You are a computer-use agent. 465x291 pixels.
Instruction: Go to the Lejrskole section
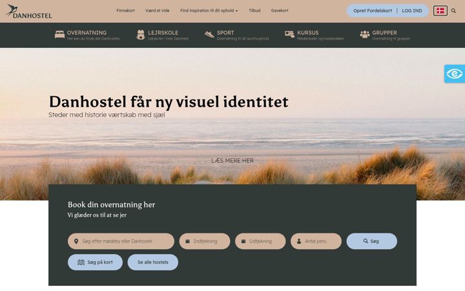click(x=163, y=35)
